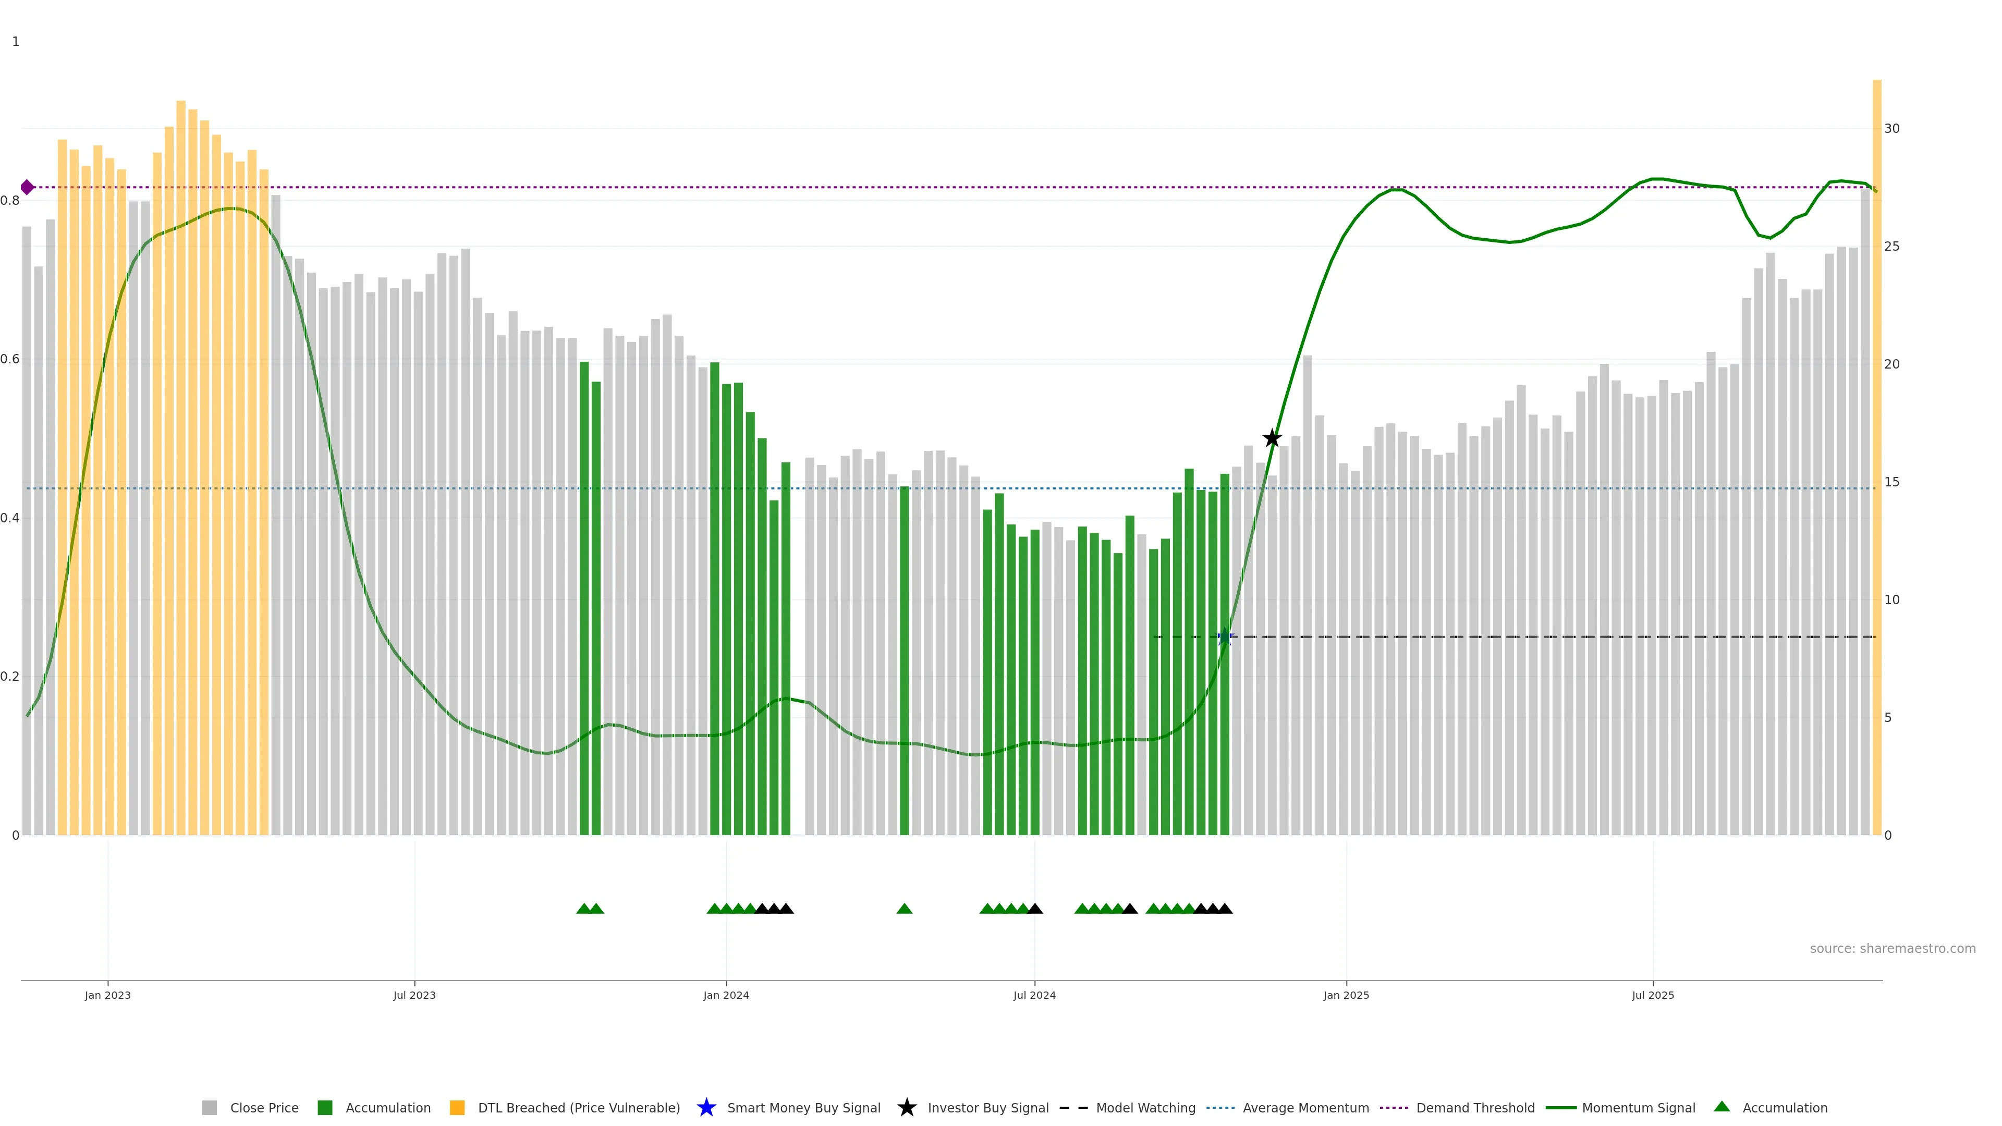Click the Jan 2024 axis label

726,995
